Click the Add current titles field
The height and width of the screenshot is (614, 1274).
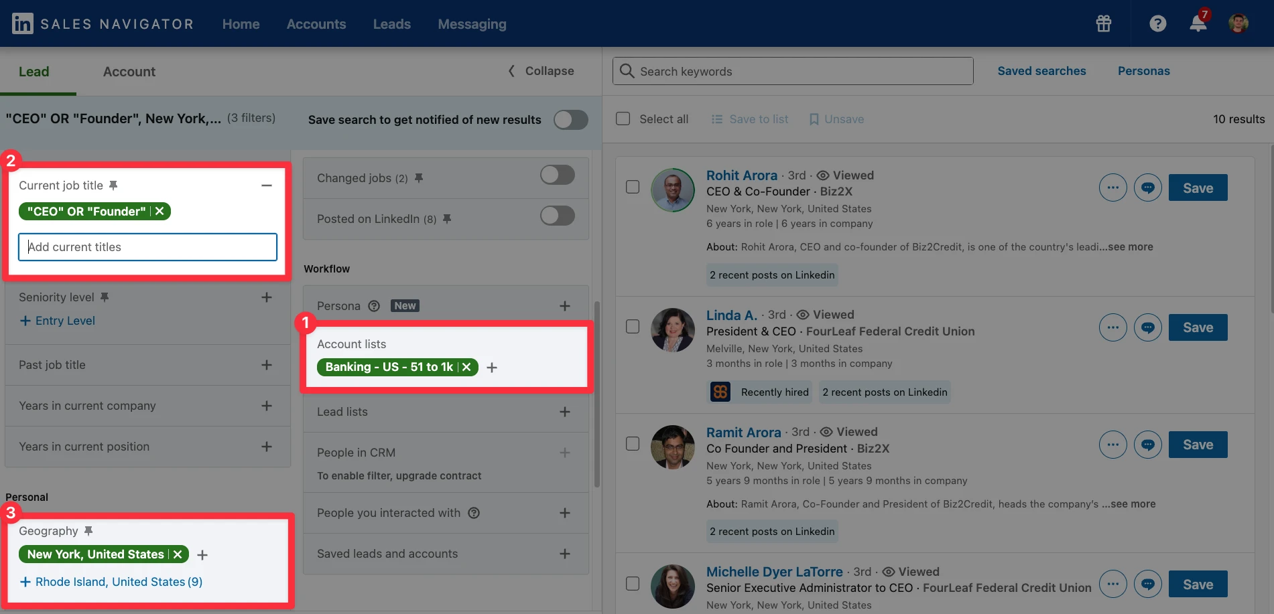[x=147, y=247]
